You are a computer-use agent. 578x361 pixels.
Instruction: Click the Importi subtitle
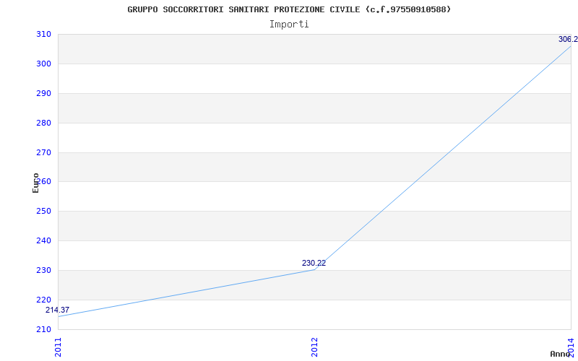click(289, 25)
